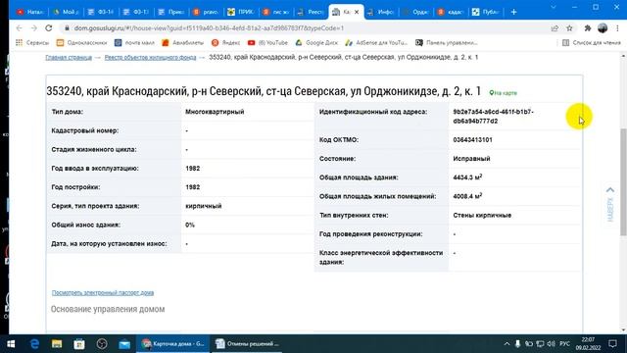Viewport: 627px width, 353px height.
Task: Bookmark this page with the star icon
Action: (569, 28)
